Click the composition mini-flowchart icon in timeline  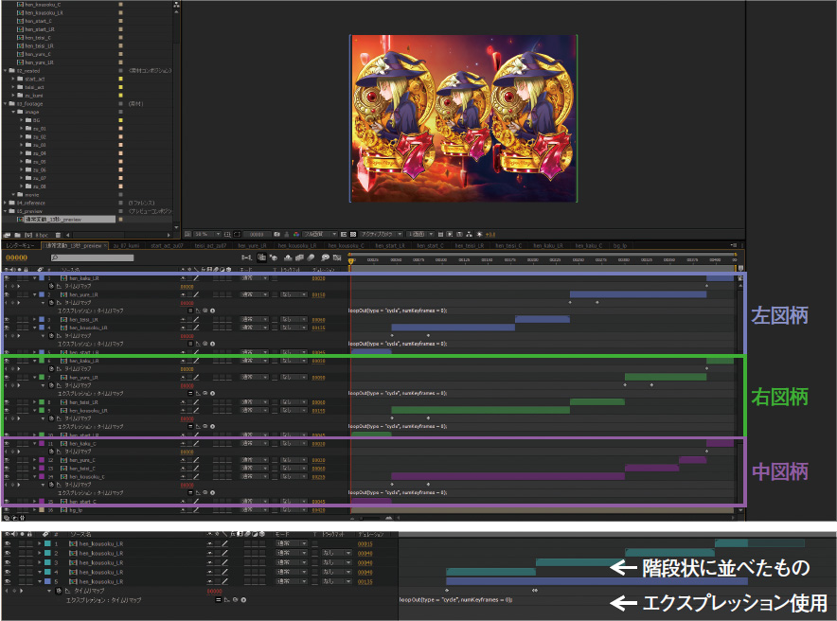tap(246, 257)
